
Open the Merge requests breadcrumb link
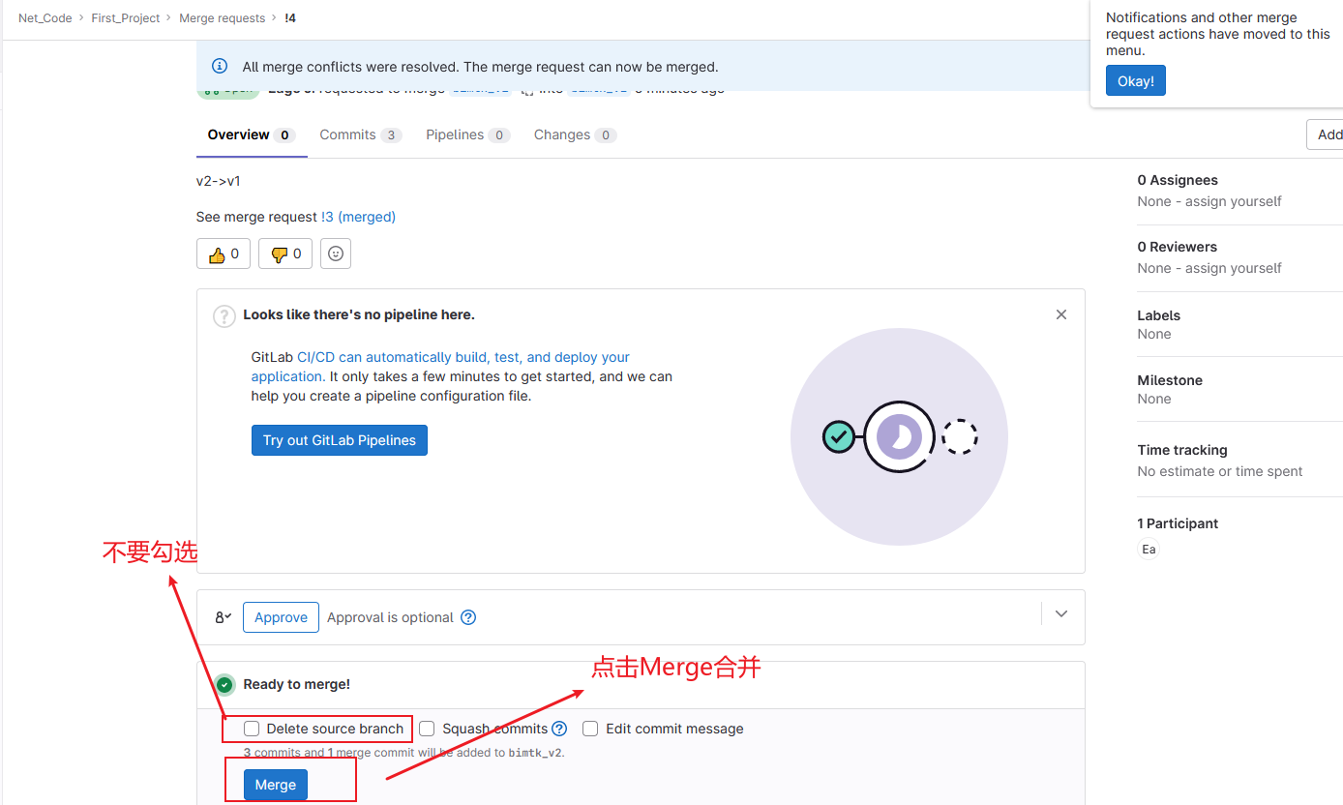coord(222,18)
